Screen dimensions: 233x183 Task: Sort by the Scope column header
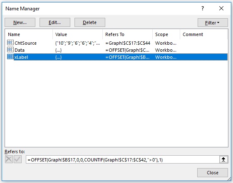[x=166, y=34]
